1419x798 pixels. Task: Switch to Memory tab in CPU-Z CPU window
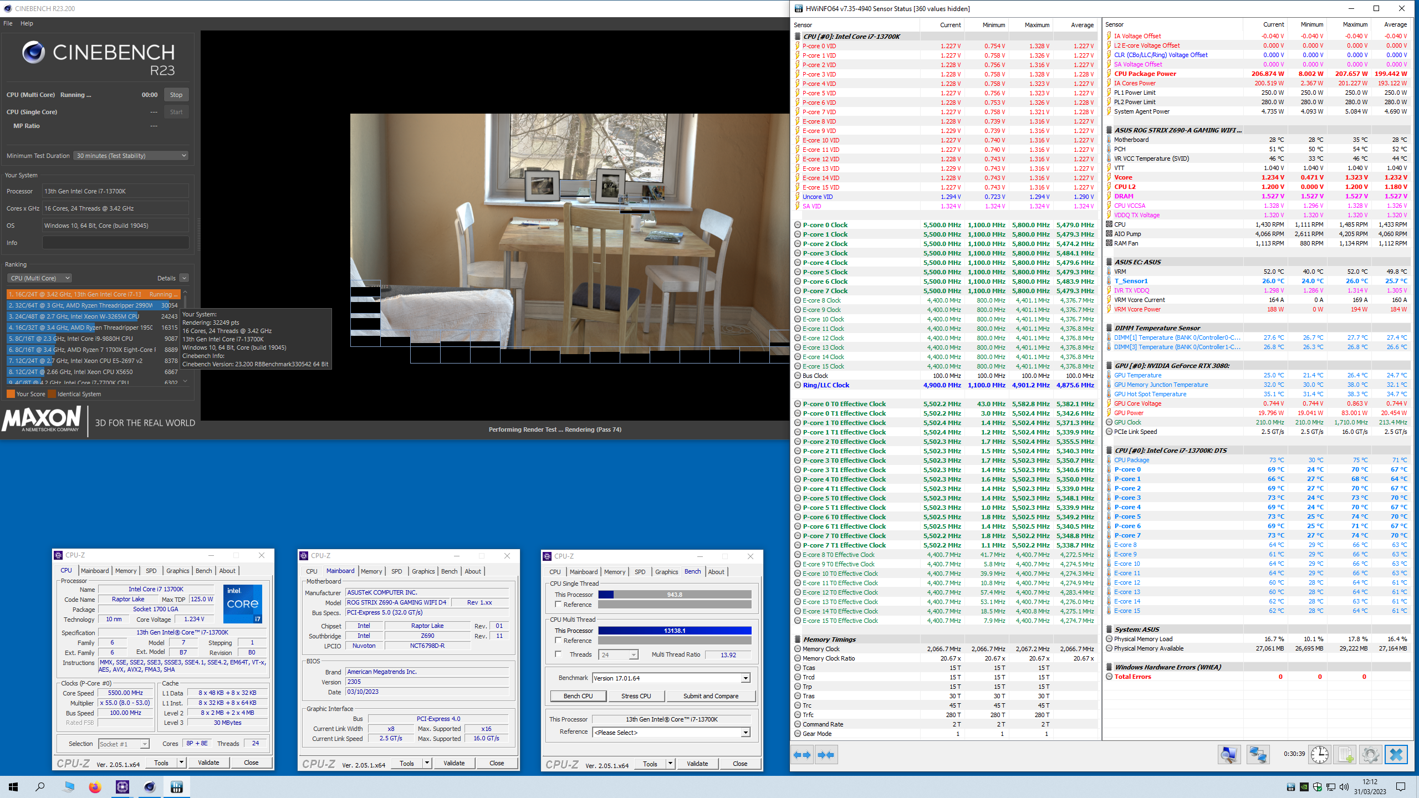tap(126, 571)
